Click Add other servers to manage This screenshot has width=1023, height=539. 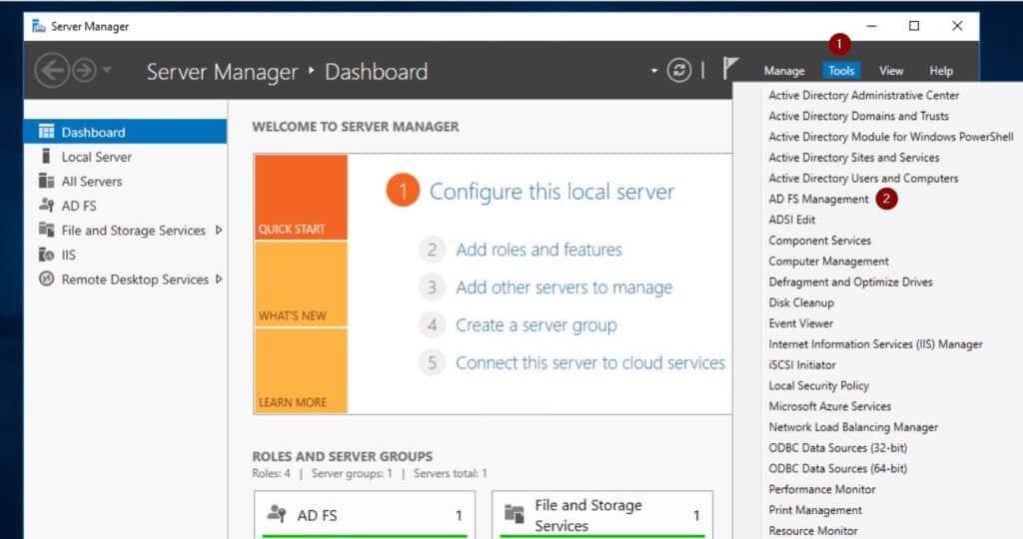(563, 287)
